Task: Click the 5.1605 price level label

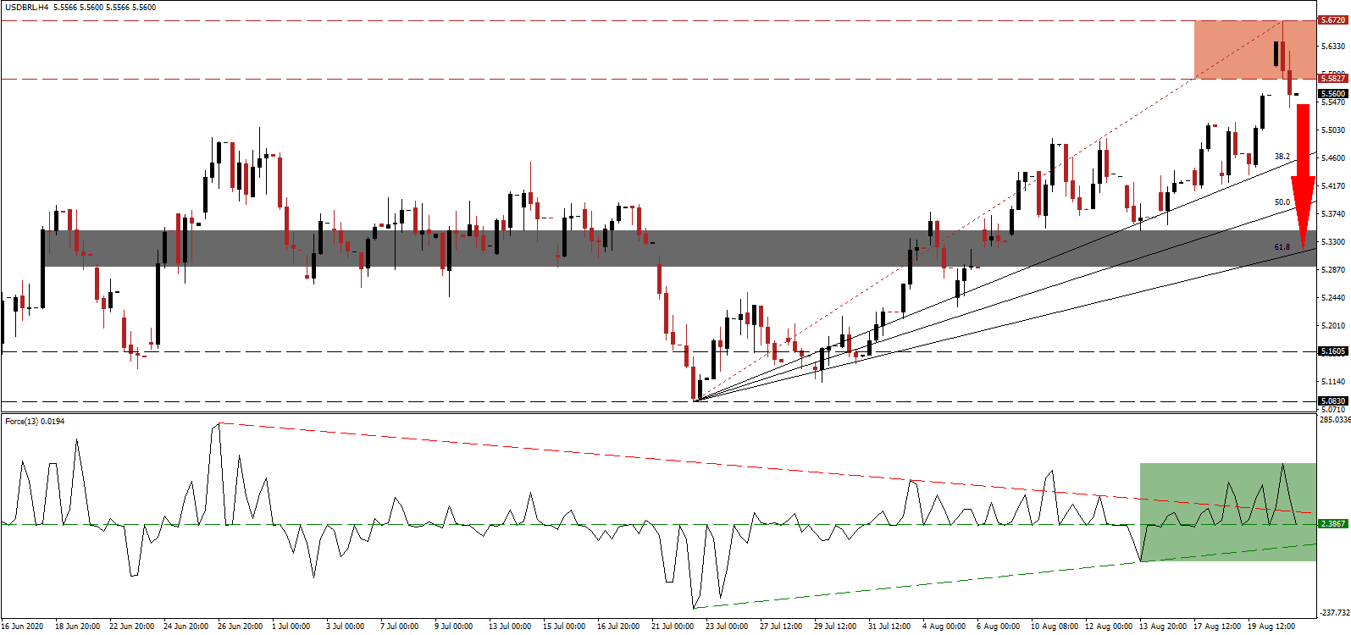Action: [1332, 351]
